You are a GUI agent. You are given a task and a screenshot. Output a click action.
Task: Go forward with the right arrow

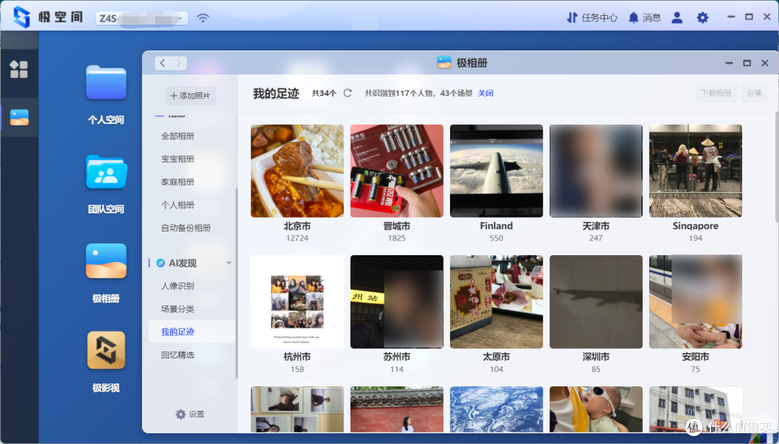pos(179,63)
